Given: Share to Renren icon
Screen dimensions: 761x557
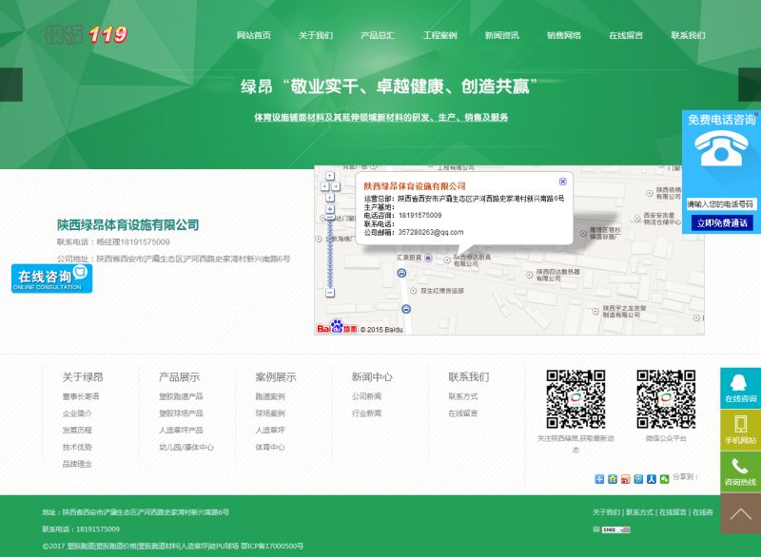Looking at the screenshot, I should click(x=652, y=479).
